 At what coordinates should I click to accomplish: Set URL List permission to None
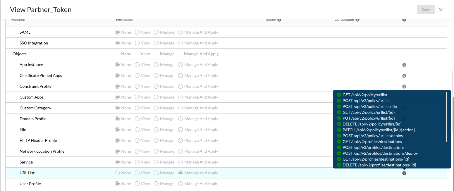click(117, 173)
